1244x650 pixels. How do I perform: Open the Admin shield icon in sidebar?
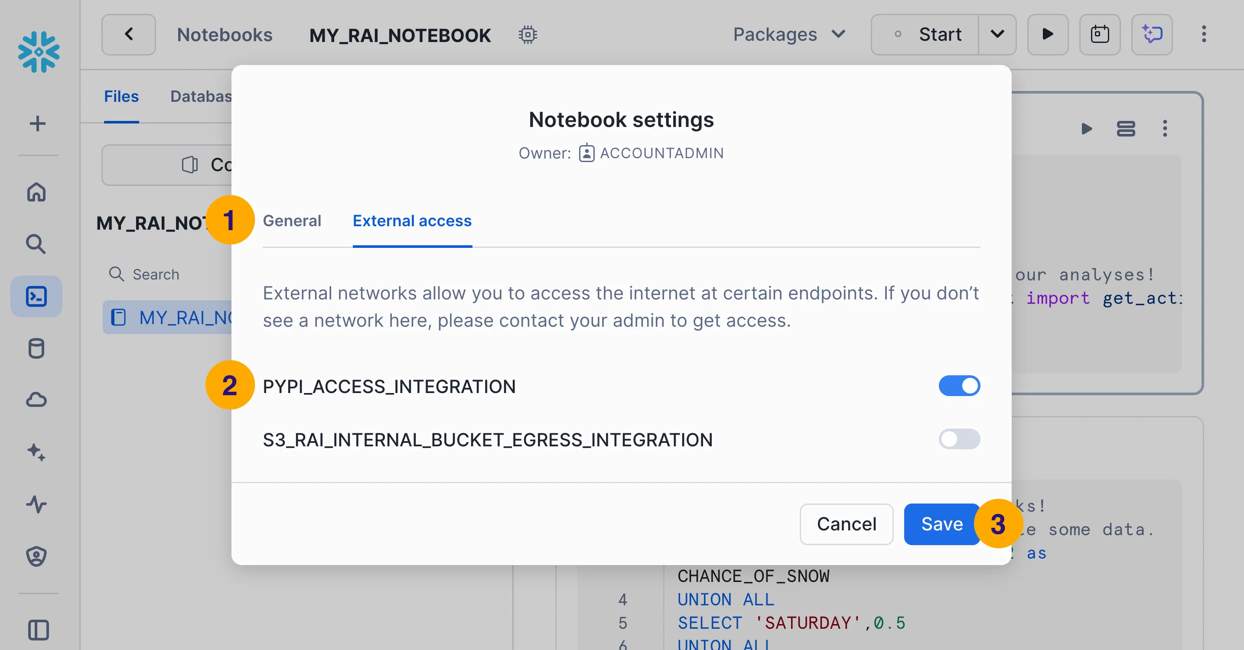[x=37, y=556]
